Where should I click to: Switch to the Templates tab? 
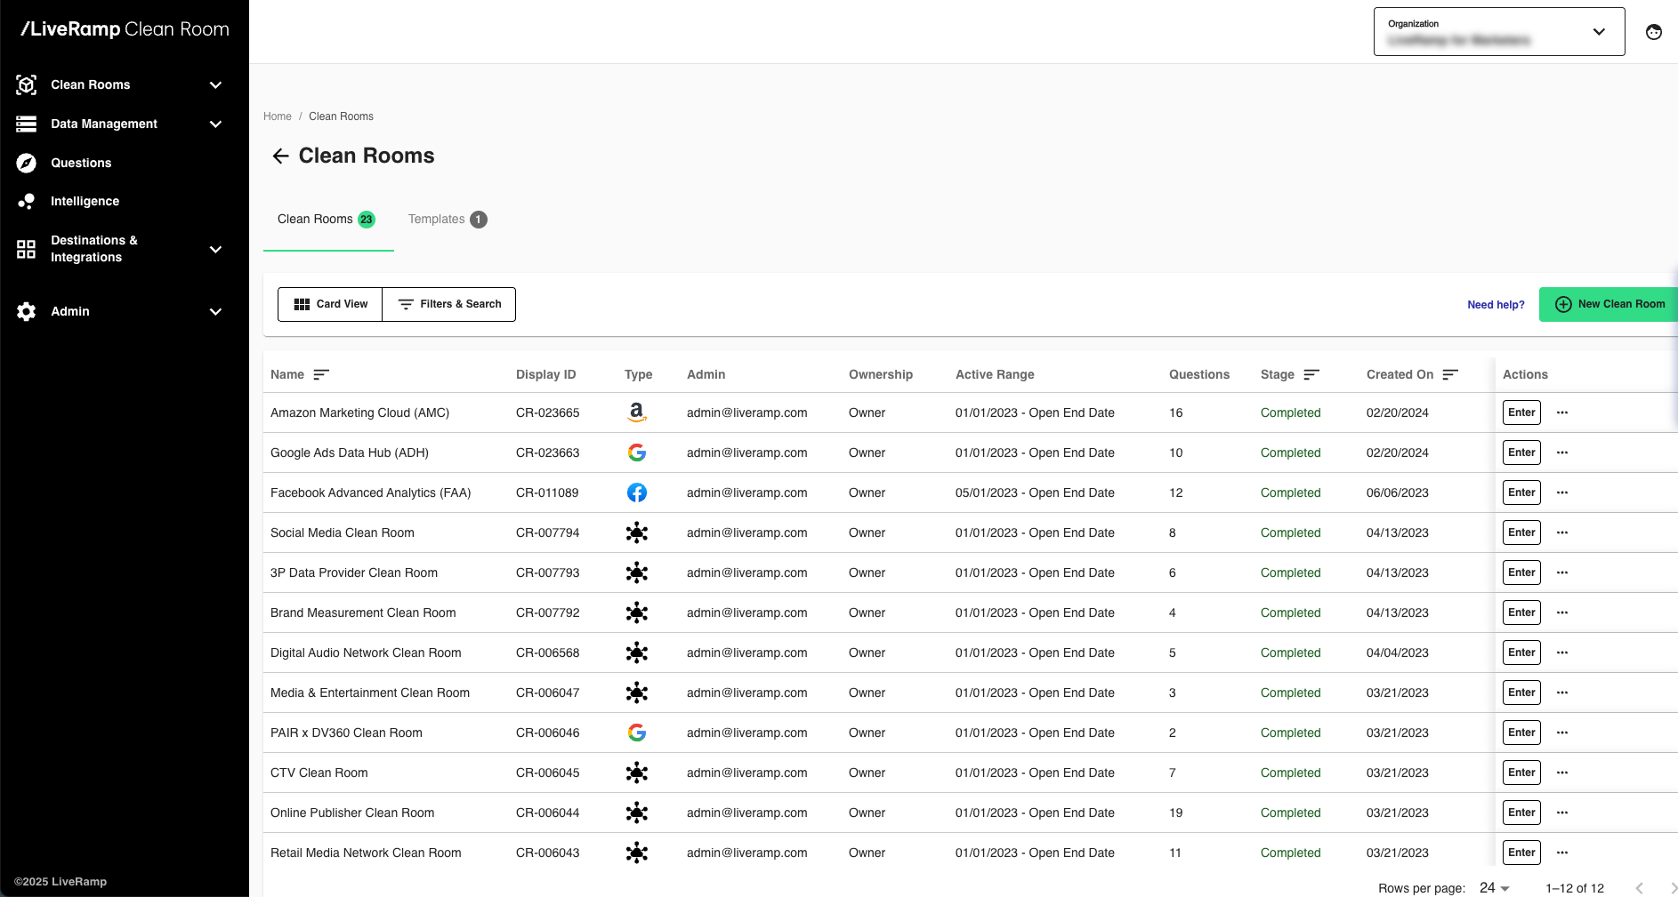coord(436,219)
